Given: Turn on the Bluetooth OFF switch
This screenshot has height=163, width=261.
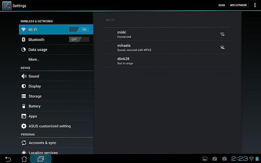Looking at the screenshot, I should (x=79, y=39).
